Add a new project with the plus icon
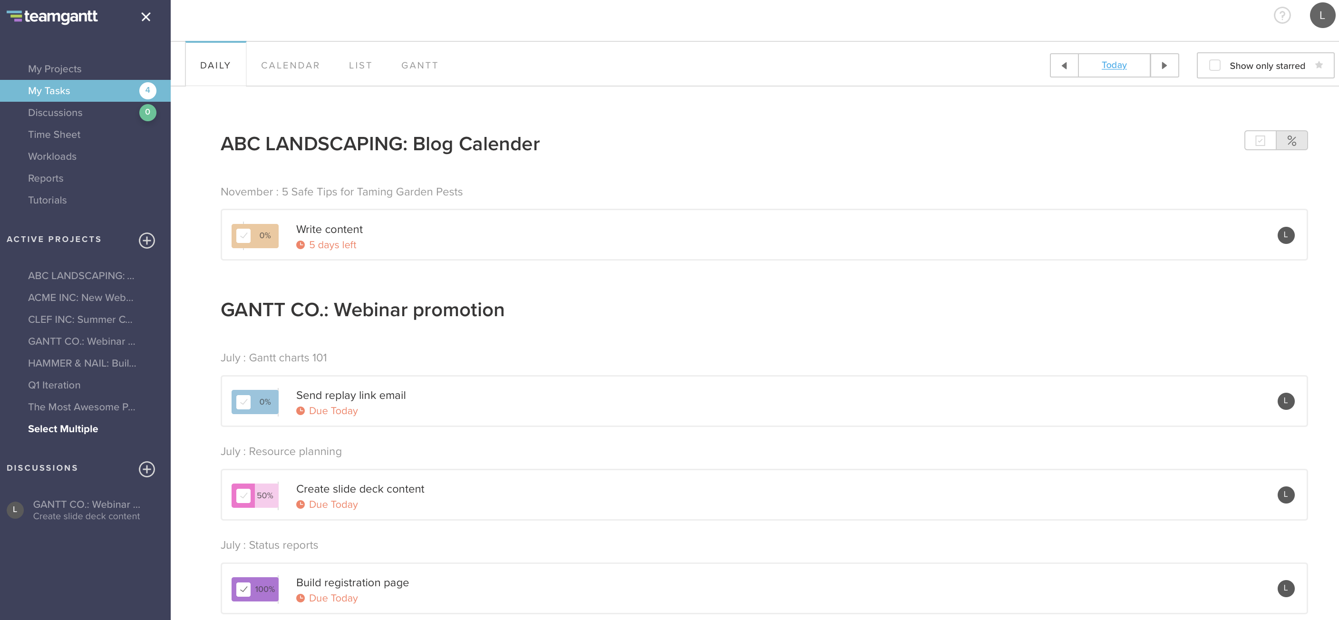 (x=147, y=240)
